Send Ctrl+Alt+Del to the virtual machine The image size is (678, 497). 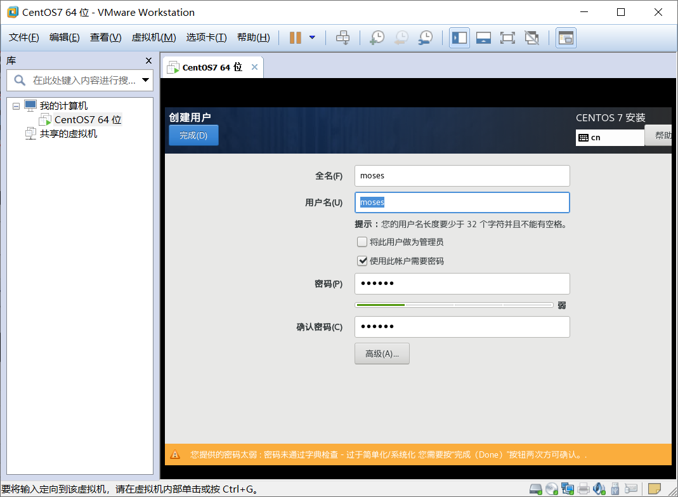point(343,37)
